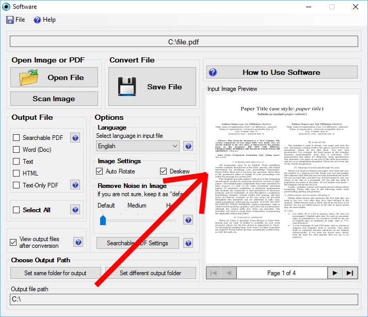Screen dimensions: 368x317
Task: Click the Save File button
Action: [x=152, y=87]
